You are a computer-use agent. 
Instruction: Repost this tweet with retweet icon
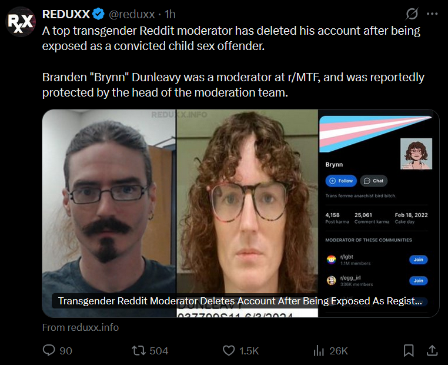(139, 350)
